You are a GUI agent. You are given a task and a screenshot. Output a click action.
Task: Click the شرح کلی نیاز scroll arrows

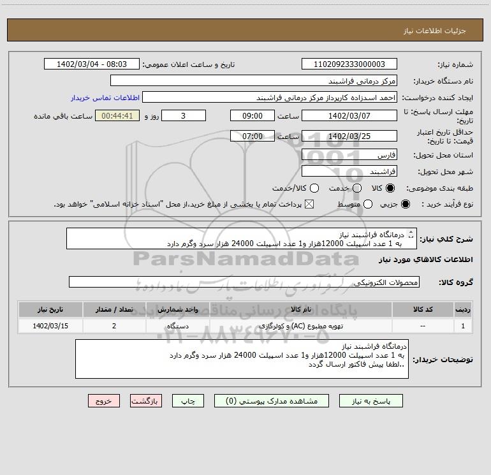point(411,234)
